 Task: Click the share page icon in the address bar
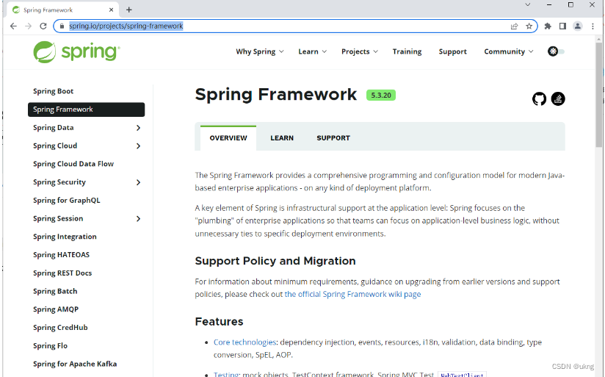point(514,26)
